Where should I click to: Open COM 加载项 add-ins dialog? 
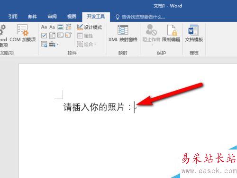23,33
